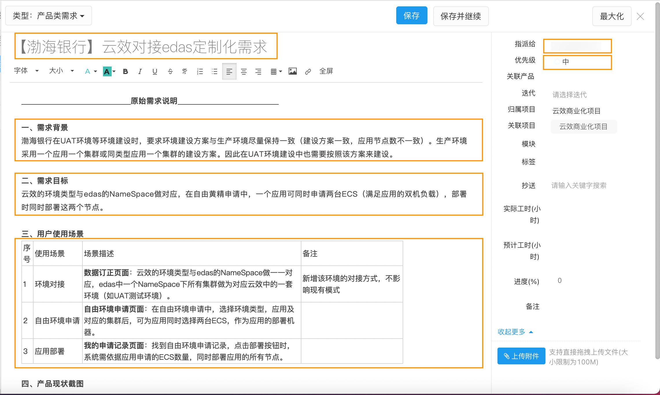Click the 备注 label in the right panel
Screen dimensions: 660x395
[x=532, y=307]
